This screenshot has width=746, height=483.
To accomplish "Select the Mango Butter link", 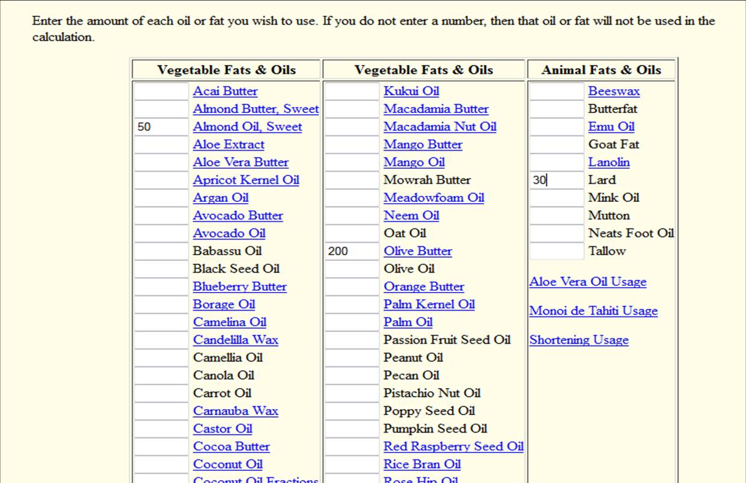I will coord(423,144).
